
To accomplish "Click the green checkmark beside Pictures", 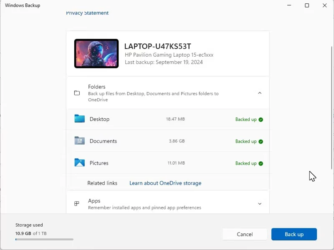I will tap(261, 163).
